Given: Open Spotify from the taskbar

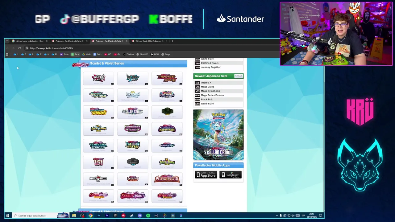Looking at the screenshot, I should coord(148,216).
